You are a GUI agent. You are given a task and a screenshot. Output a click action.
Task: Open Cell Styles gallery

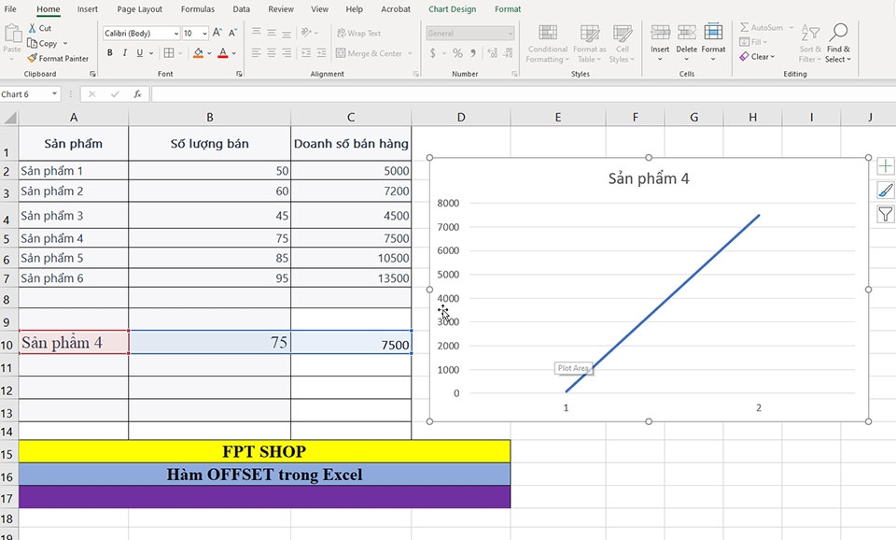point(622,44)
